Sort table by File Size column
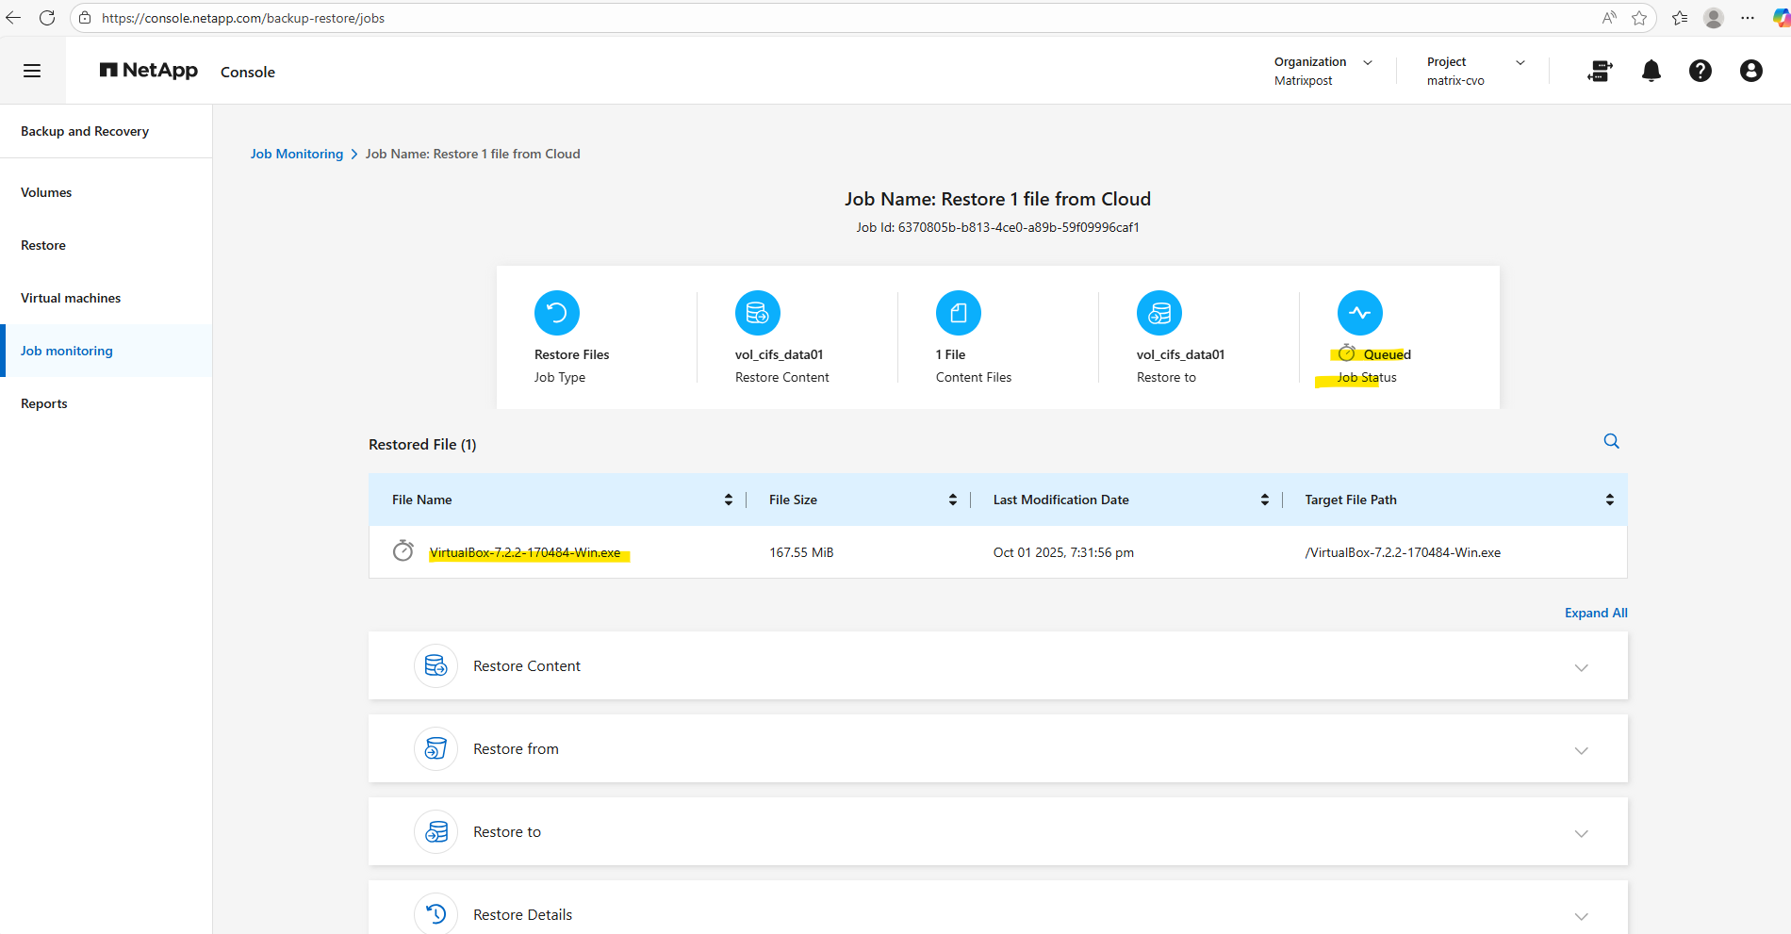 (952, 500)
